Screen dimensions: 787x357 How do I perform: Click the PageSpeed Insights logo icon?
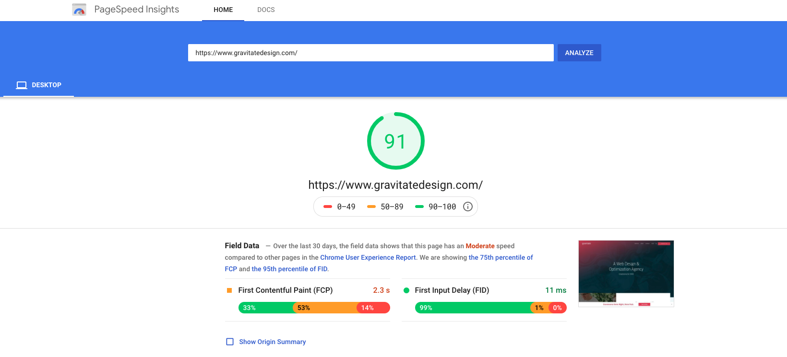click(x=79, y=10)
